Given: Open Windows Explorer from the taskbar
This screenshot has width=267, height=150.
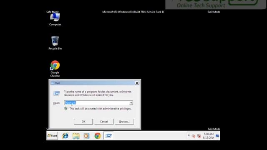Looking at the screenshot, I should click(76, 136).
